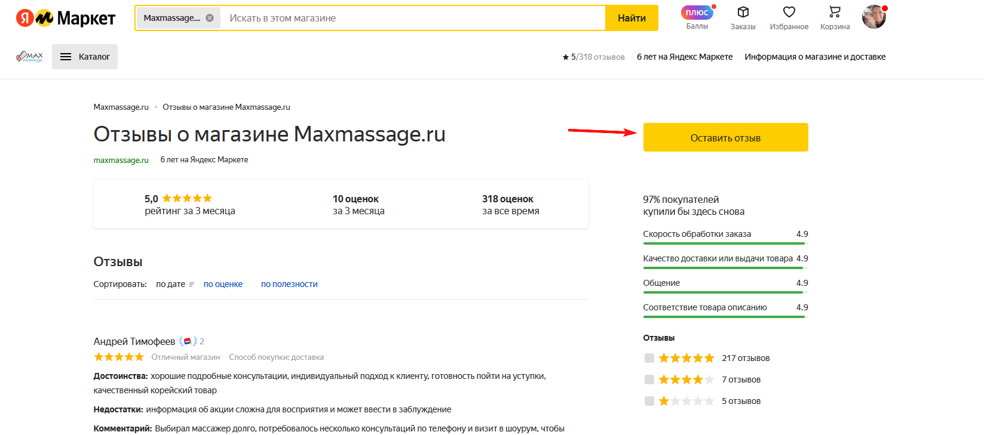Viewport: 984px width, 435px height.
Task: Open the Yandex Market logo homepage
Action: [x=65, y=18]
